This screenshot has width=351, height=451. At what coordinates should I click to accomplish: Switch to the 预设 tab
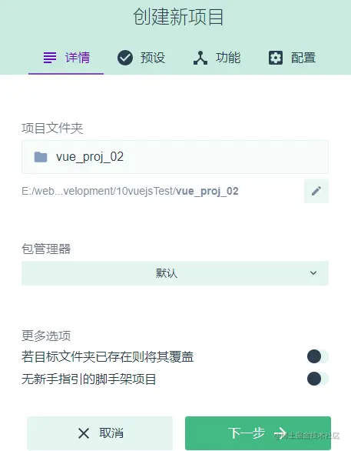(141, 58)
